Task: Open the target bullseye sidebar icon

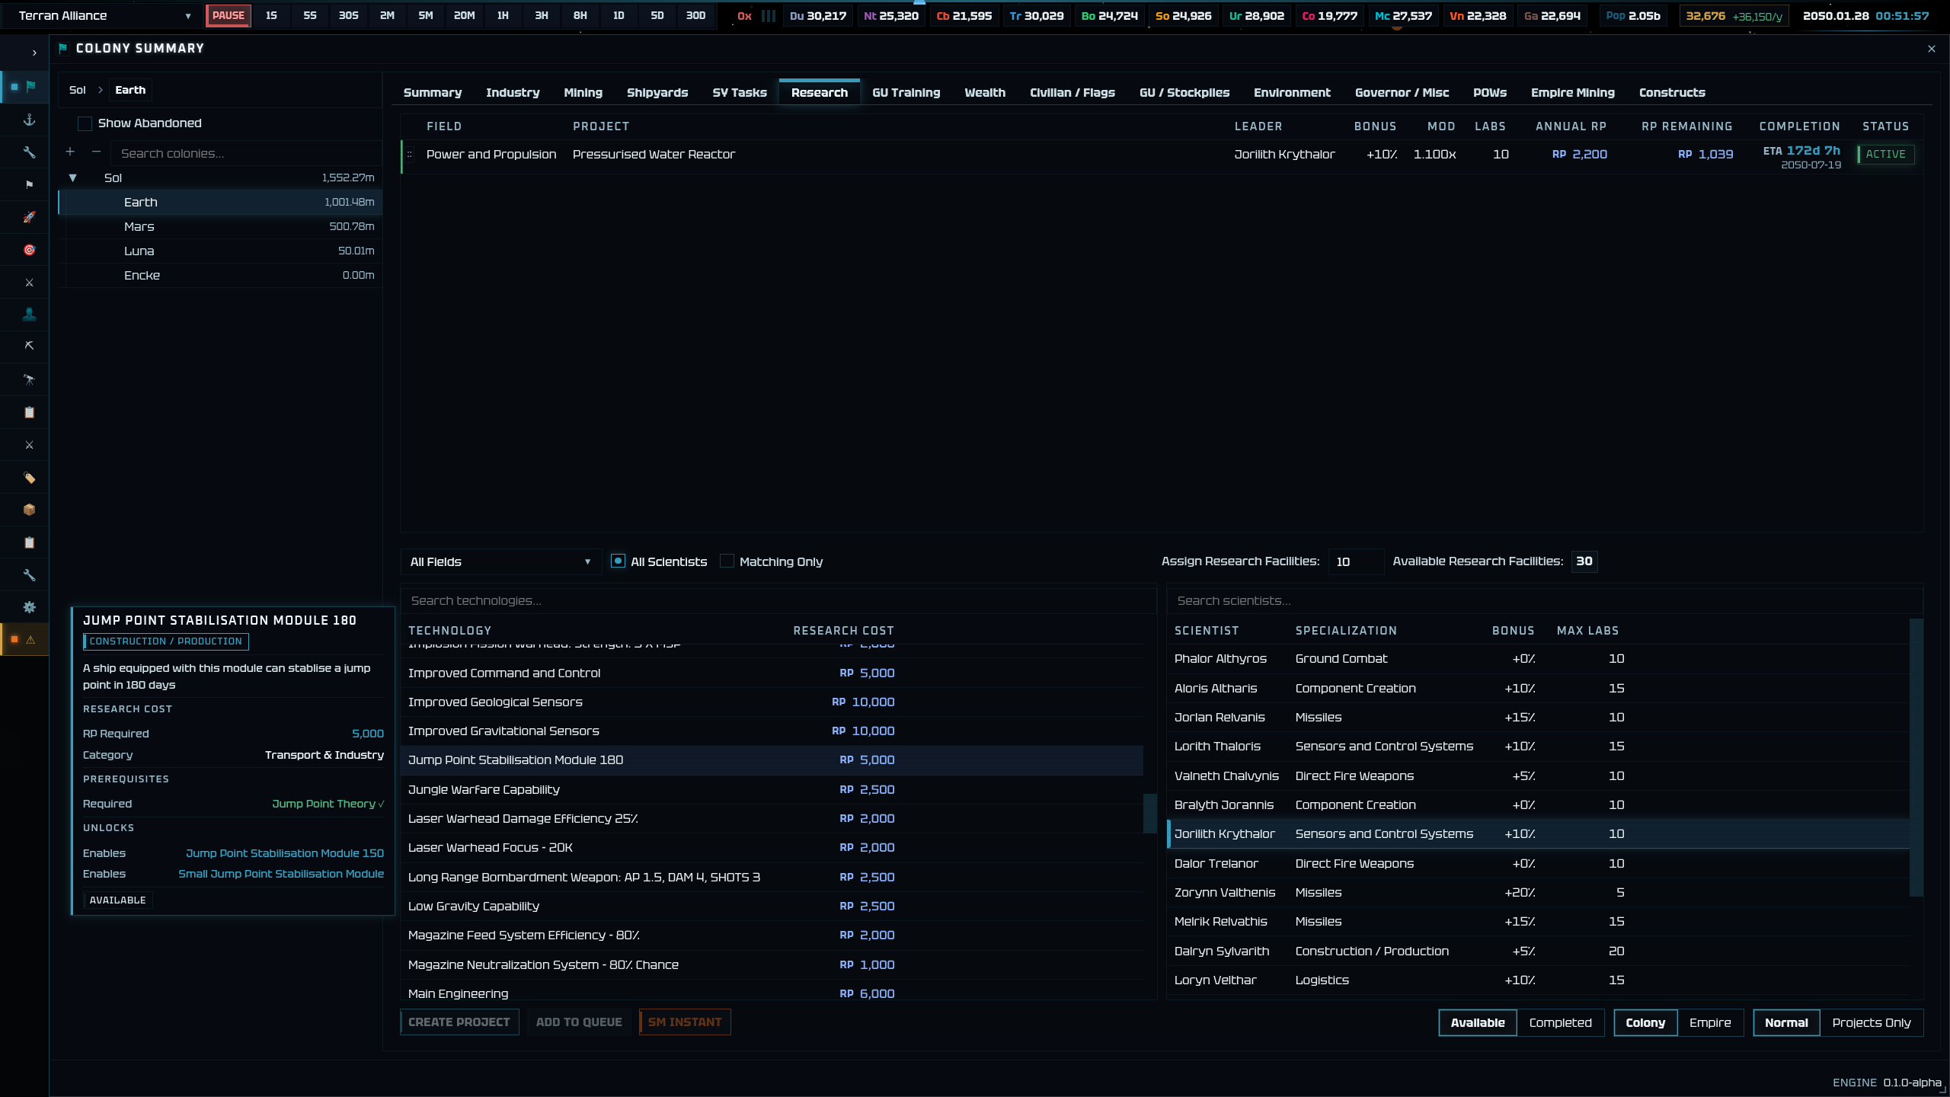Action: click(29, 250)
